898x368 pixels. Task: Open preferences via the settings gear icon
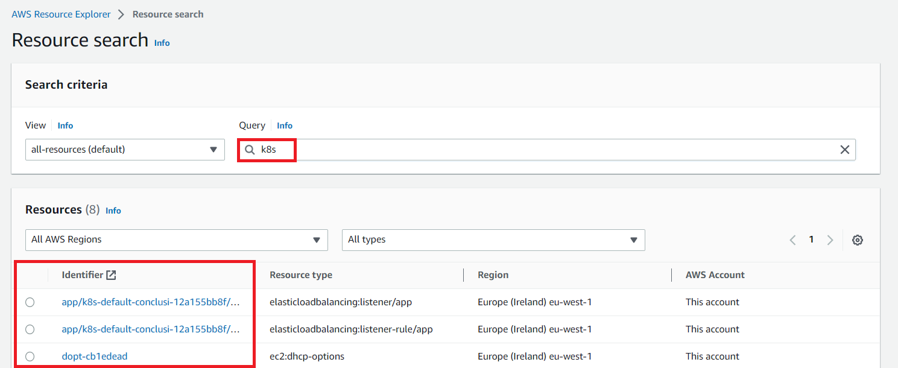pos(857,240)
